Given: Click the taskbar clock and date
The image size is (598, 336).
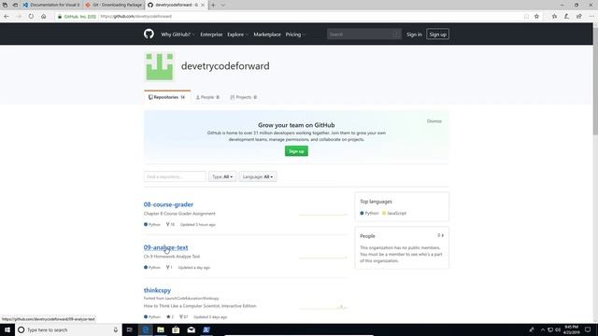Looking at the screenshot, I should point(571,329).
